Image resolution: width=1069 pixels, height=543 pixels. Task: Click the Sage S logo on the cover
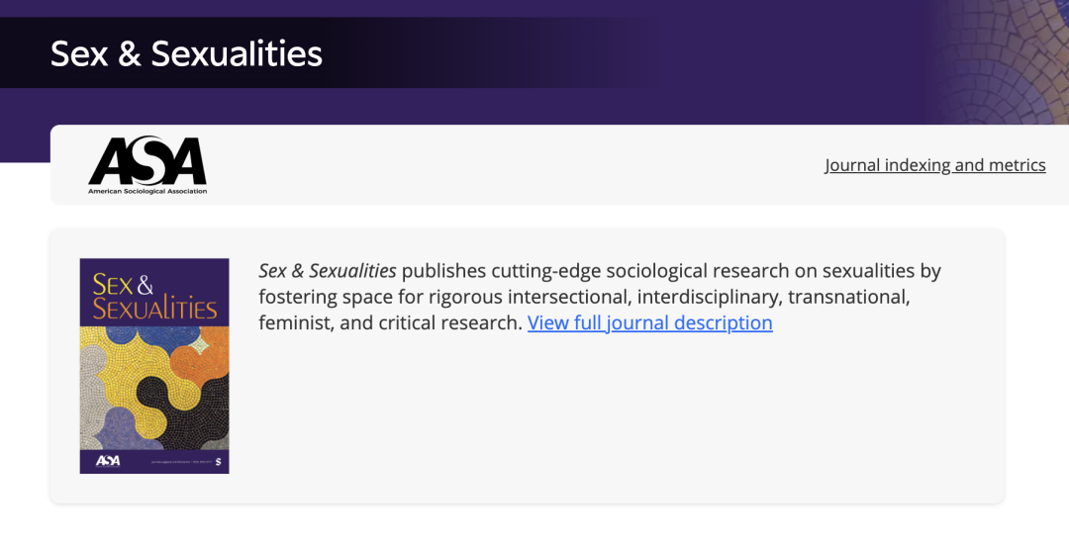point(218,461)
